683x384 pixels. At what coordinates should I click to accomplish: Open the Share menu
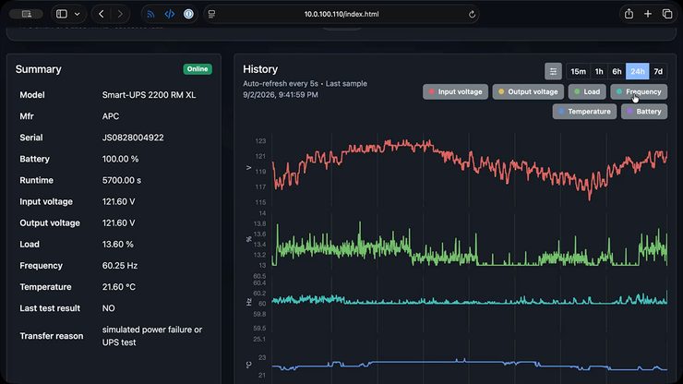click(629, 14)
